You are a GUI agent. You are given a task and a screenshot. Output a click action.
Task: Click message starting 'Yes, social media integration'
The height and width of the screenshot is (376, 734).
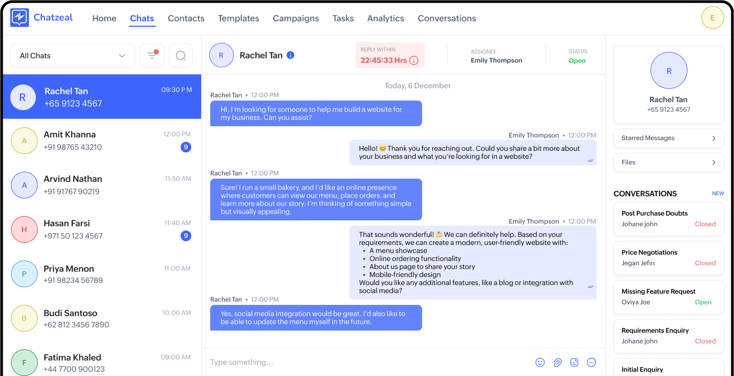316,318
